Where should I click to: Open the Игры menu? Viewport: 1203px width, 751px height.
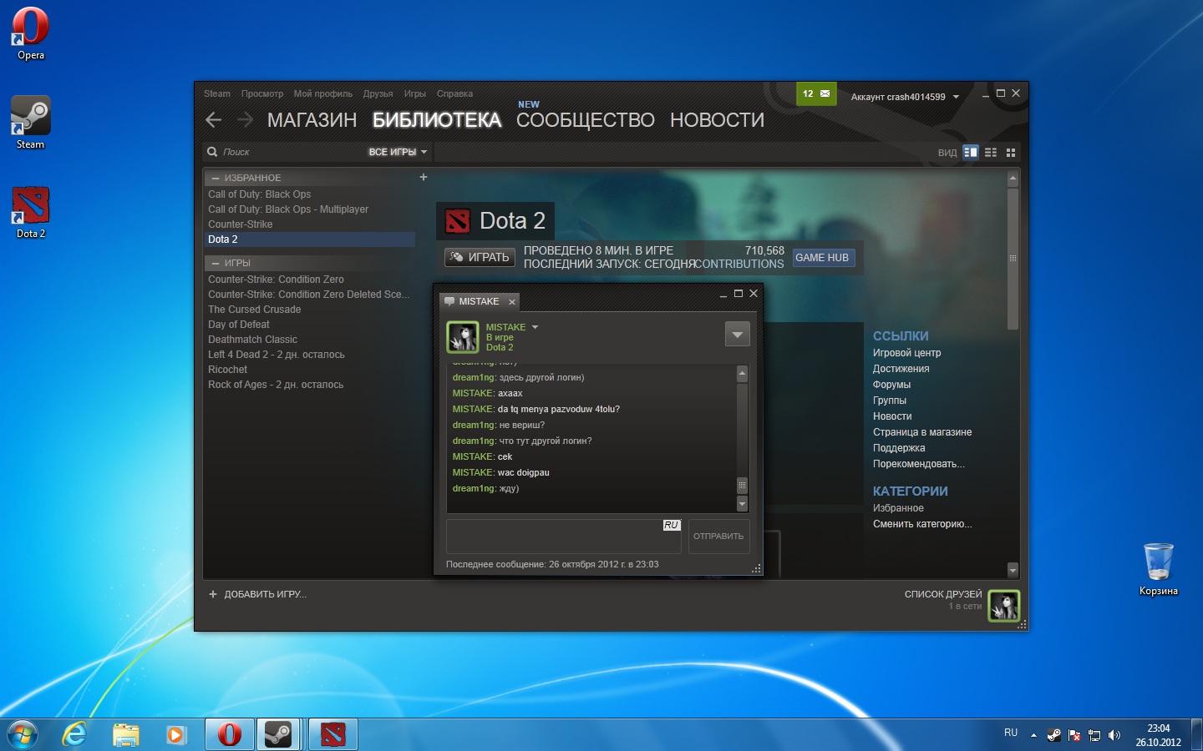(415, 93)
